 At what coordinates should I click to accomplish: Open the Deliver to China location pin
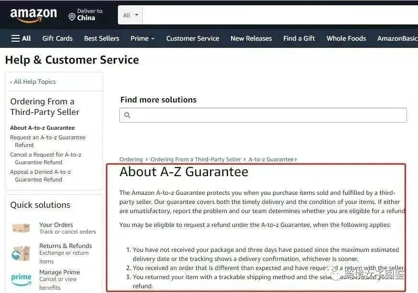[x=72, y=17]
